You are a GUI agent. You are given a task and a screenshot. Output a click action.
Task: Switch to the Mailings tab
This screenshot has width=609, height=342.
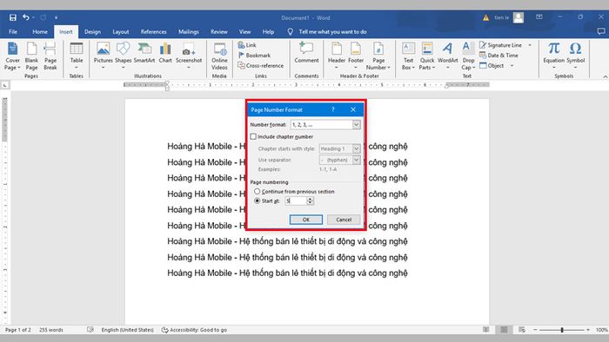[189, 32]
